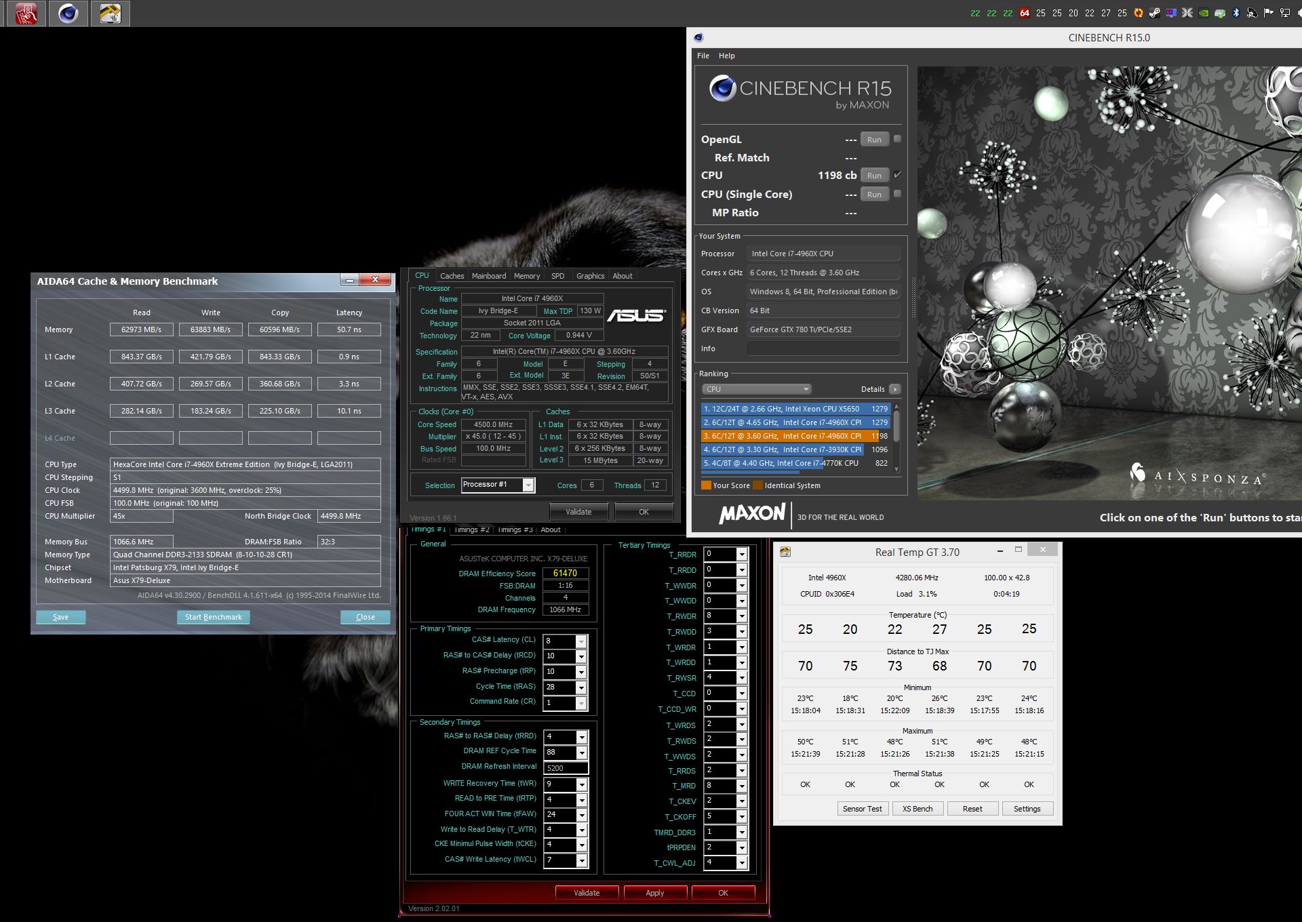Open Cinebench Help menu
1302x922 pixels.
click(x=727, y=56)
